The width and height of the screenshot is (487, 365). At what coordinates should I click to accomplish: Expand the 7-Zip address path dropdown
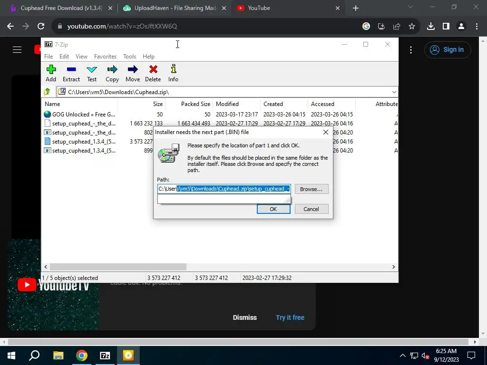click(x=394, y=92)
